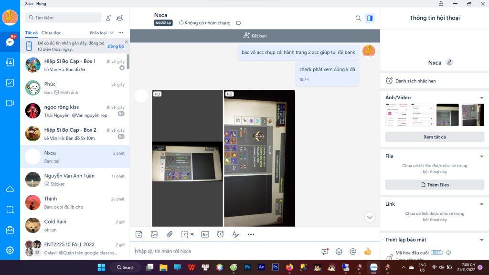The height and width of the screenshot is (275, 489).
Task: Open first thumbnail in Ảnh/Video panel
Action: pos(397,115)
